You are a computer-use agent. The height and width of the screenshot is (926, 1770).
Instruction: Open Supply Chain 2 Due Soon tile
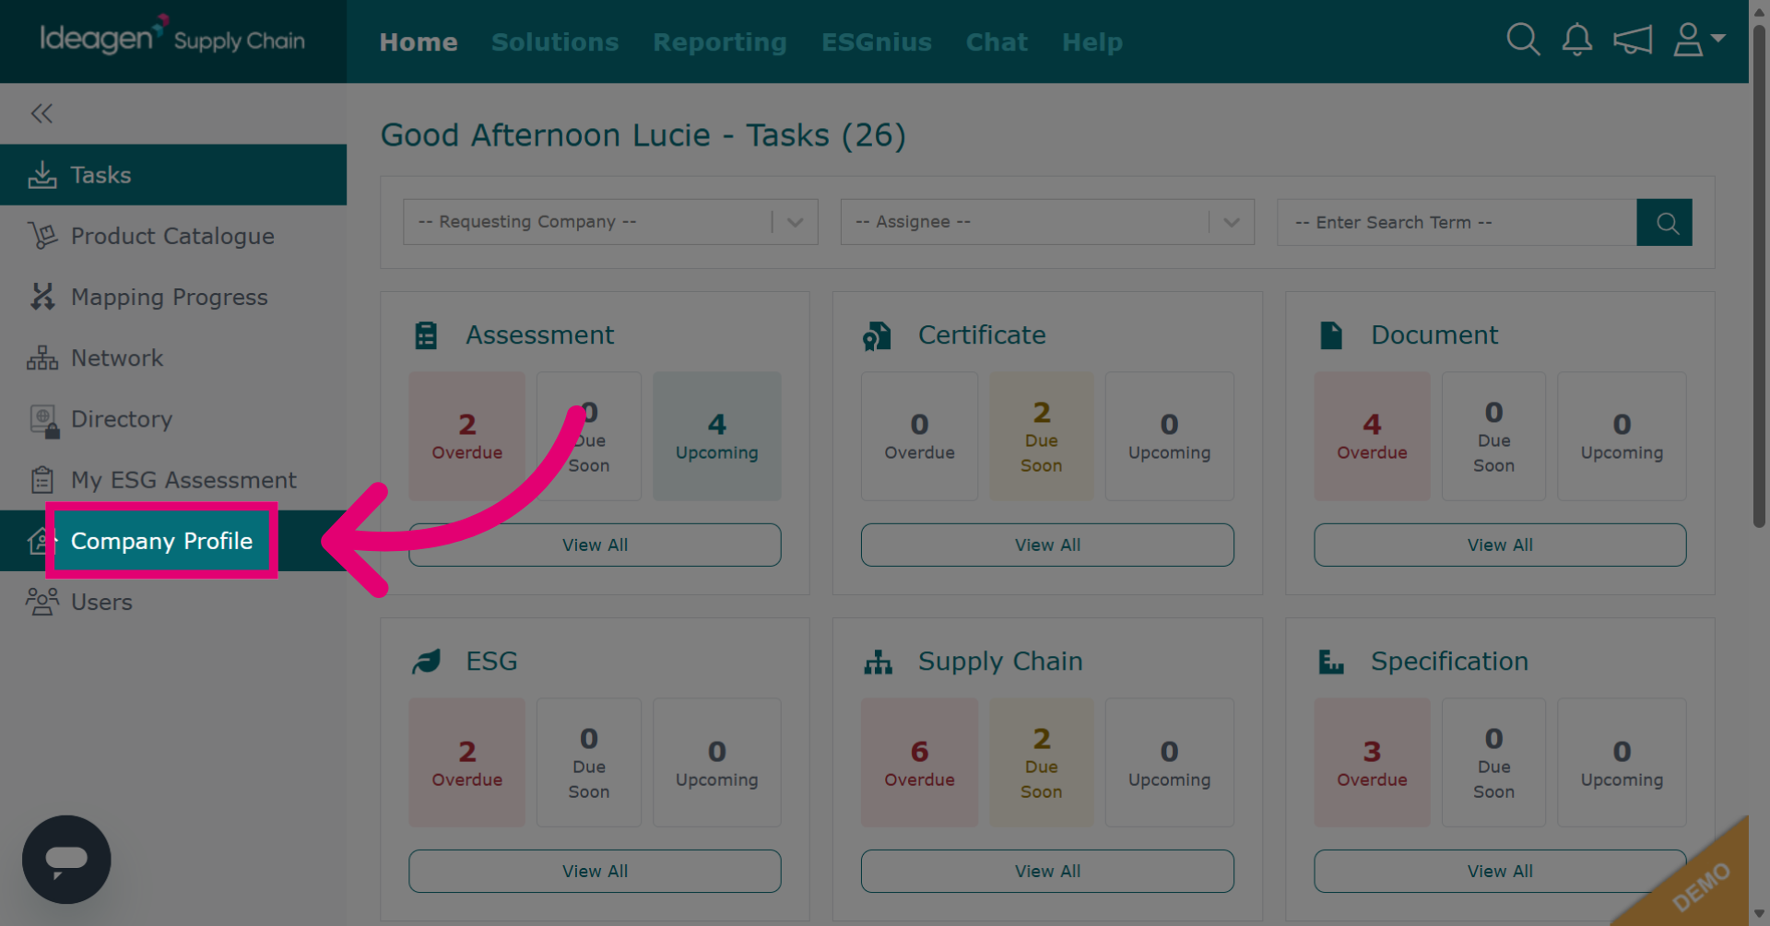[x=1042, y=762]
